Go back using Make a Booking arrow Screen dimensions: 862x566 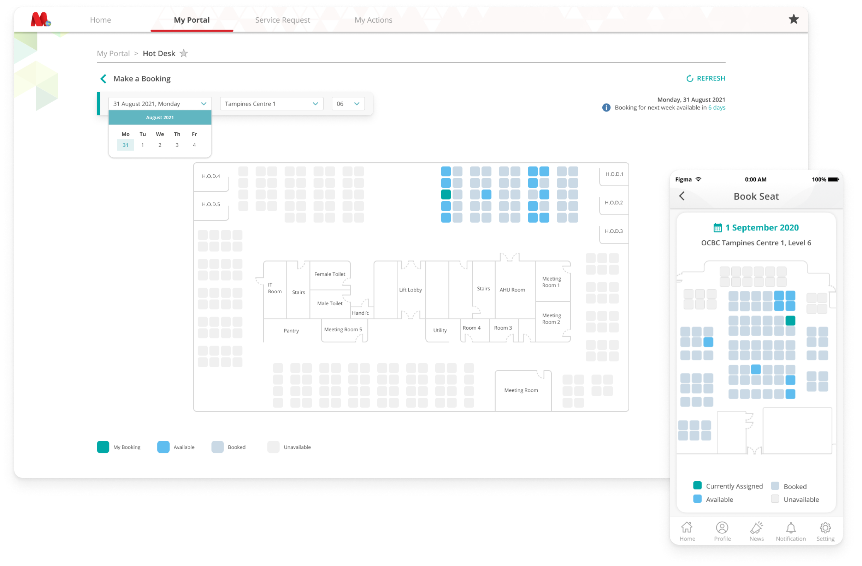(x=103, y=78)
